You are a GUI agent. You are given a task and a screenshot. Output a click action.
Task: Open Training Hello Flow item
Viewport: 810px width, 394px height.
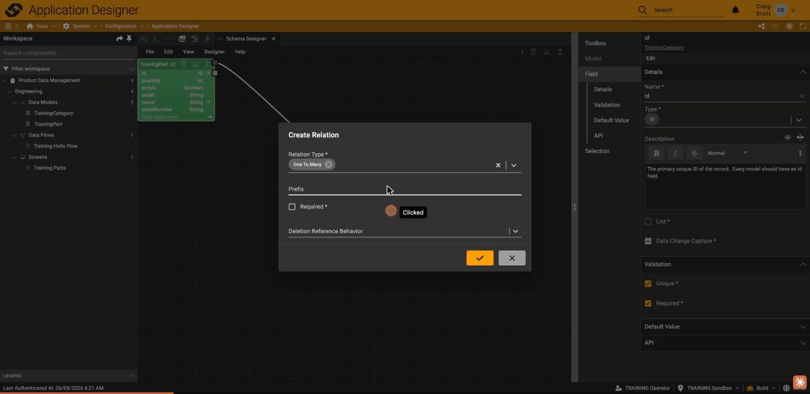coord(55,146)
